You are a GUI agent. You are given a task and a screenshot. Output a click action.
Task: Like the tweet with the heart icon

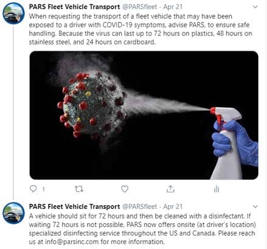click(125, 189)
